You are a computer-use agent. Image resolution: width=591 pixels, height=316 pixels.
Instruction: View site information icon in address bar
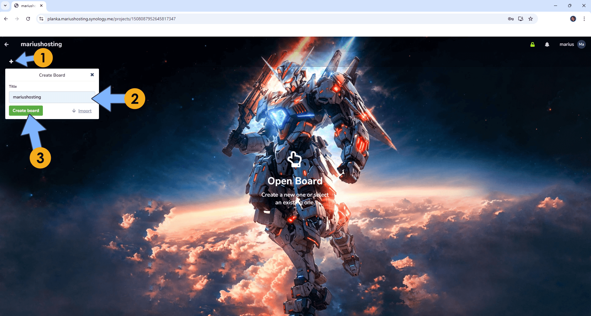(41, 19)
